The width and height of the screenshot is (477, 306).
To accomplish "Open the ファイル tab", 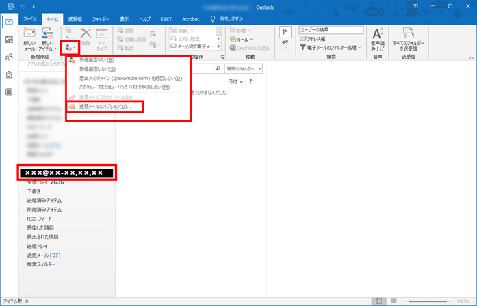I will (30, 18).
